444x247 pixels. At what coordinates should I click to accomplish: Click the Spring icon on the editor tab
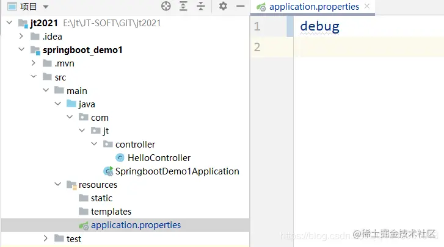[x=261, y=7]
